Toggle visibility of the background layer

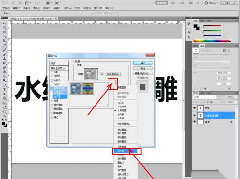194,122
